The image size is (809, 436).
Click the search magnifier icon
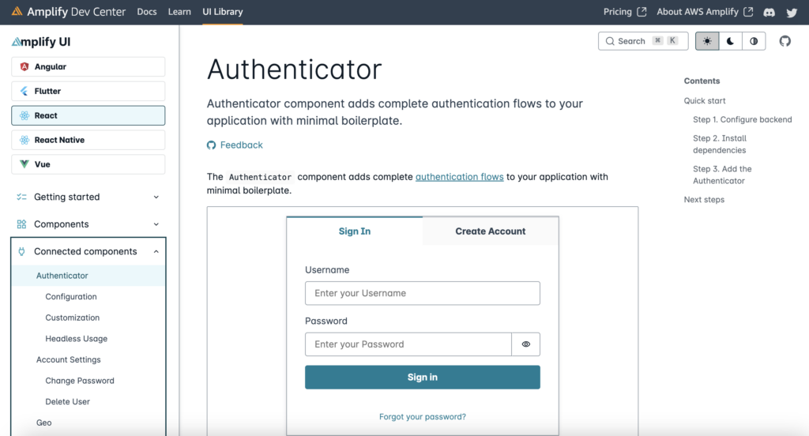click(x=610, y=41)
